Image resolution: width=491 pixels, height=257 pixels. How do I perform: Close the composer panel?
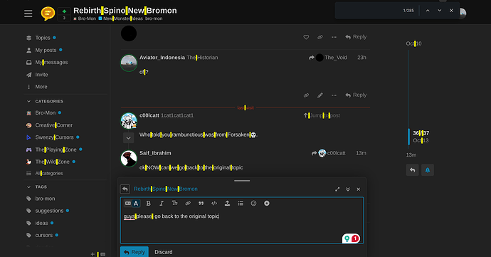pyautogui.click(x=358, y=189)
